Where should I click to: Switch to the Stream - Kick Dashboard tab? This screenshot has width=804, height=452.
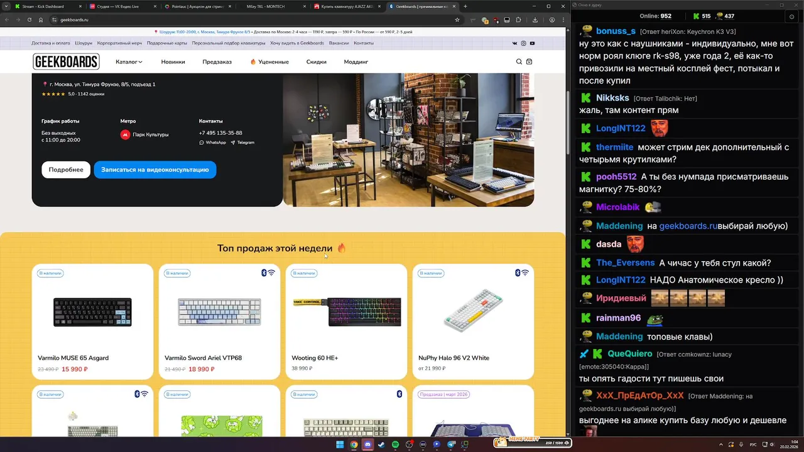coord(47,6)
